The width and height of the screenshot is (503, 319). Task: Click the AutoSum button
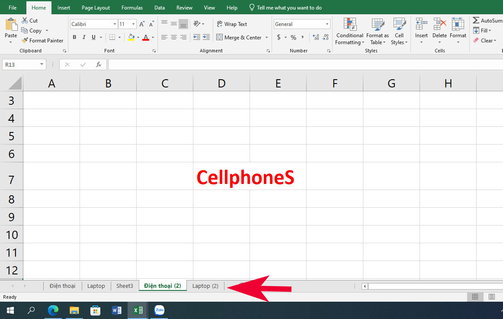tap(487, 21)
